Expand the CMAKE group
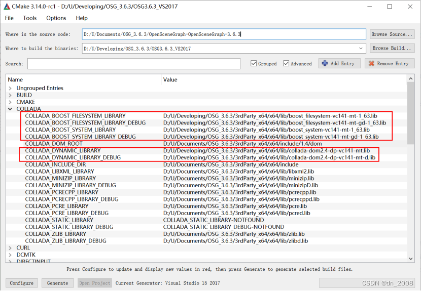The width and height of the screenshot is (421, 291). tap(10, 102)
